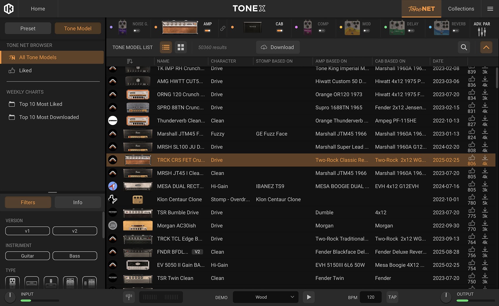Collapse the tone list panel
Image resolution: width=499 pixels, height=306 pixels.
click(x=486, y=47)
